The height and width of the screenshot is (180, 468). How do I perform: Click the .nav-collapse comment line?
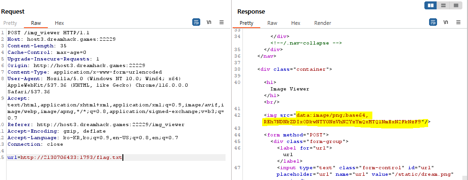[306, 43]
